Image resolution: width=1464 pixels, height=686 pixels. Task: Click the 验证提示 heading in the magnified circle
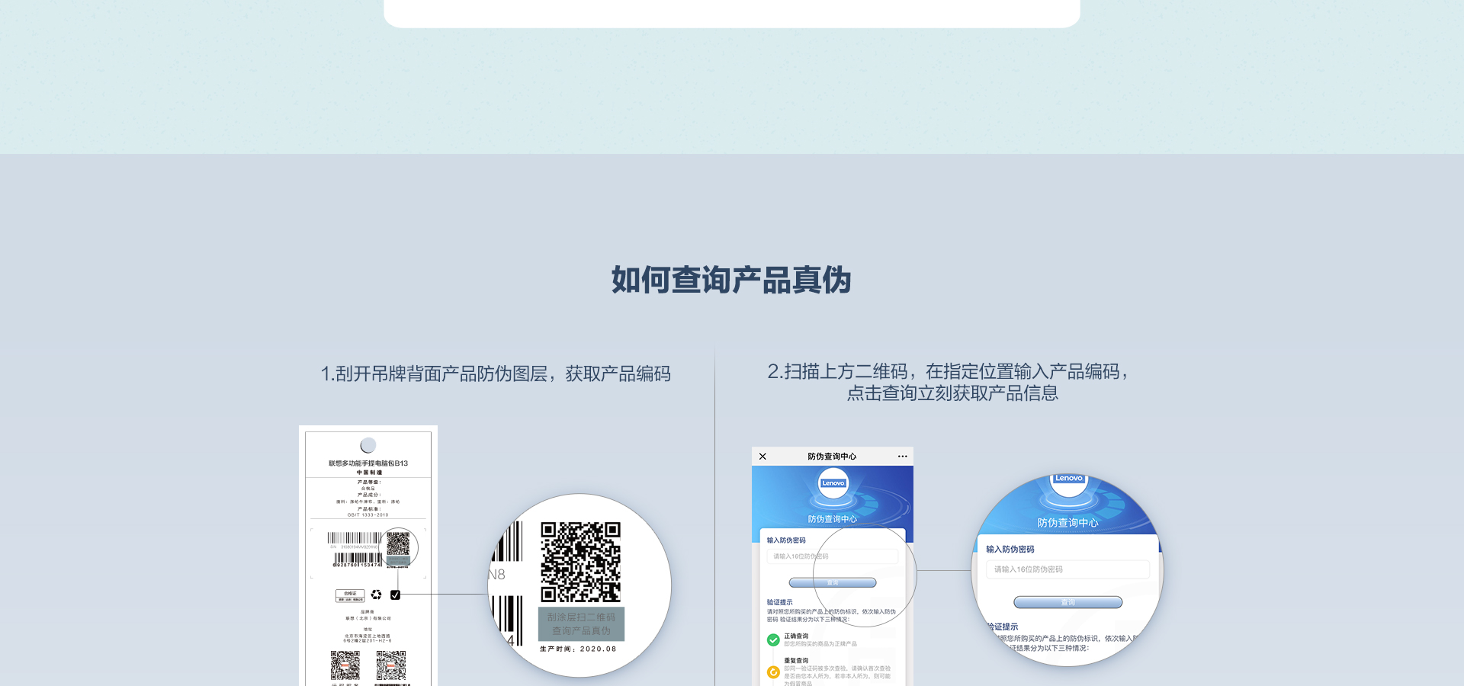[x=1003, y=627]
